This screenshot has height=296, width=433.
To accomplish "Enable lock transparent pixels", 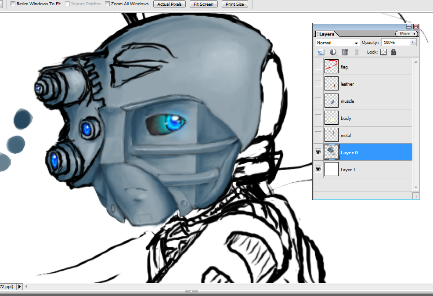I will [383, 52].
